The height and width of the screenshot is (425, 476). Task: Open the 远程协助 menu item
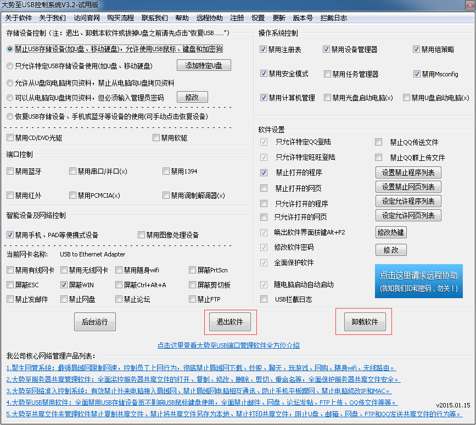209,18
